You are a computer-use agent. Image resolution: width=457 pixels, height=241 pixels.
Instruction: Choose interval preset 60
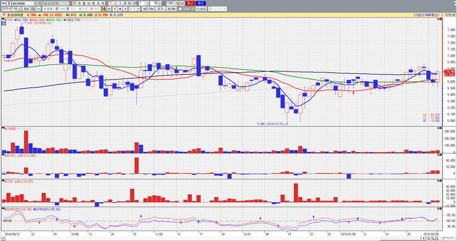click(130, 3)
